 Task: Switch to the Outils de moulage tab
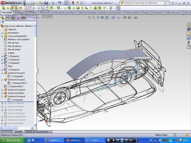point(87,13)
